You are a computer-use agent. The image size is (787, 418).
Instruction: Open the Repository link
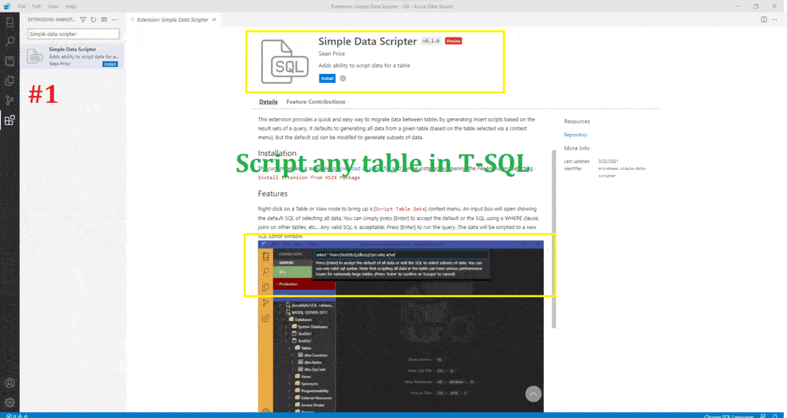(x=576, y=135)
